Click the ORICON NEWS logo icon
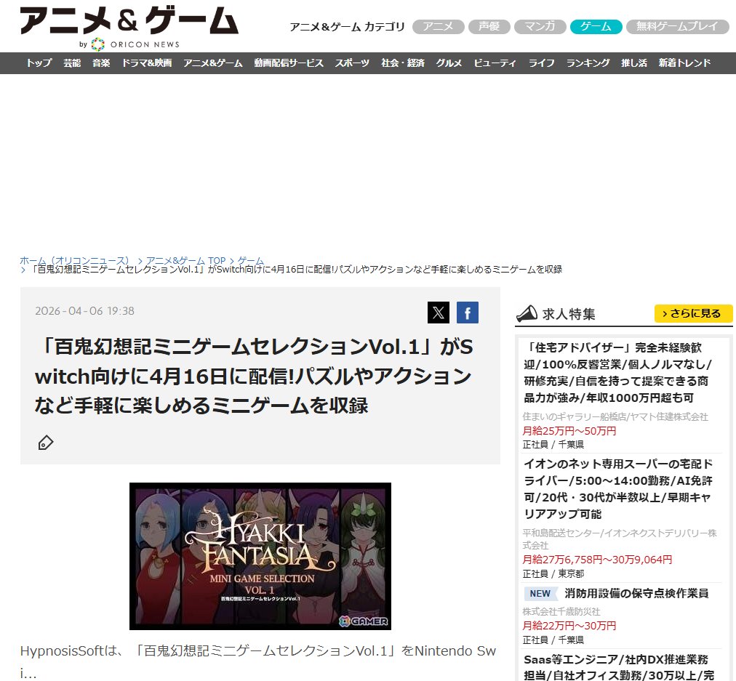Viewport: 736px width, 681px height. pyautogui.click(x=97, y=44)
